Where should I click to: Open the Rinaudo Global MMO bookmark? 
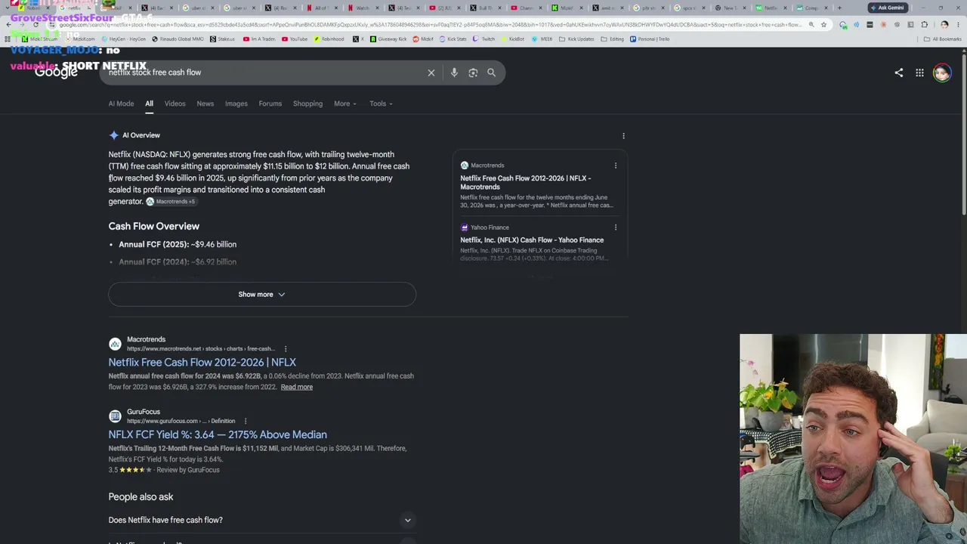pyautogui.click(x=177, y=39)
